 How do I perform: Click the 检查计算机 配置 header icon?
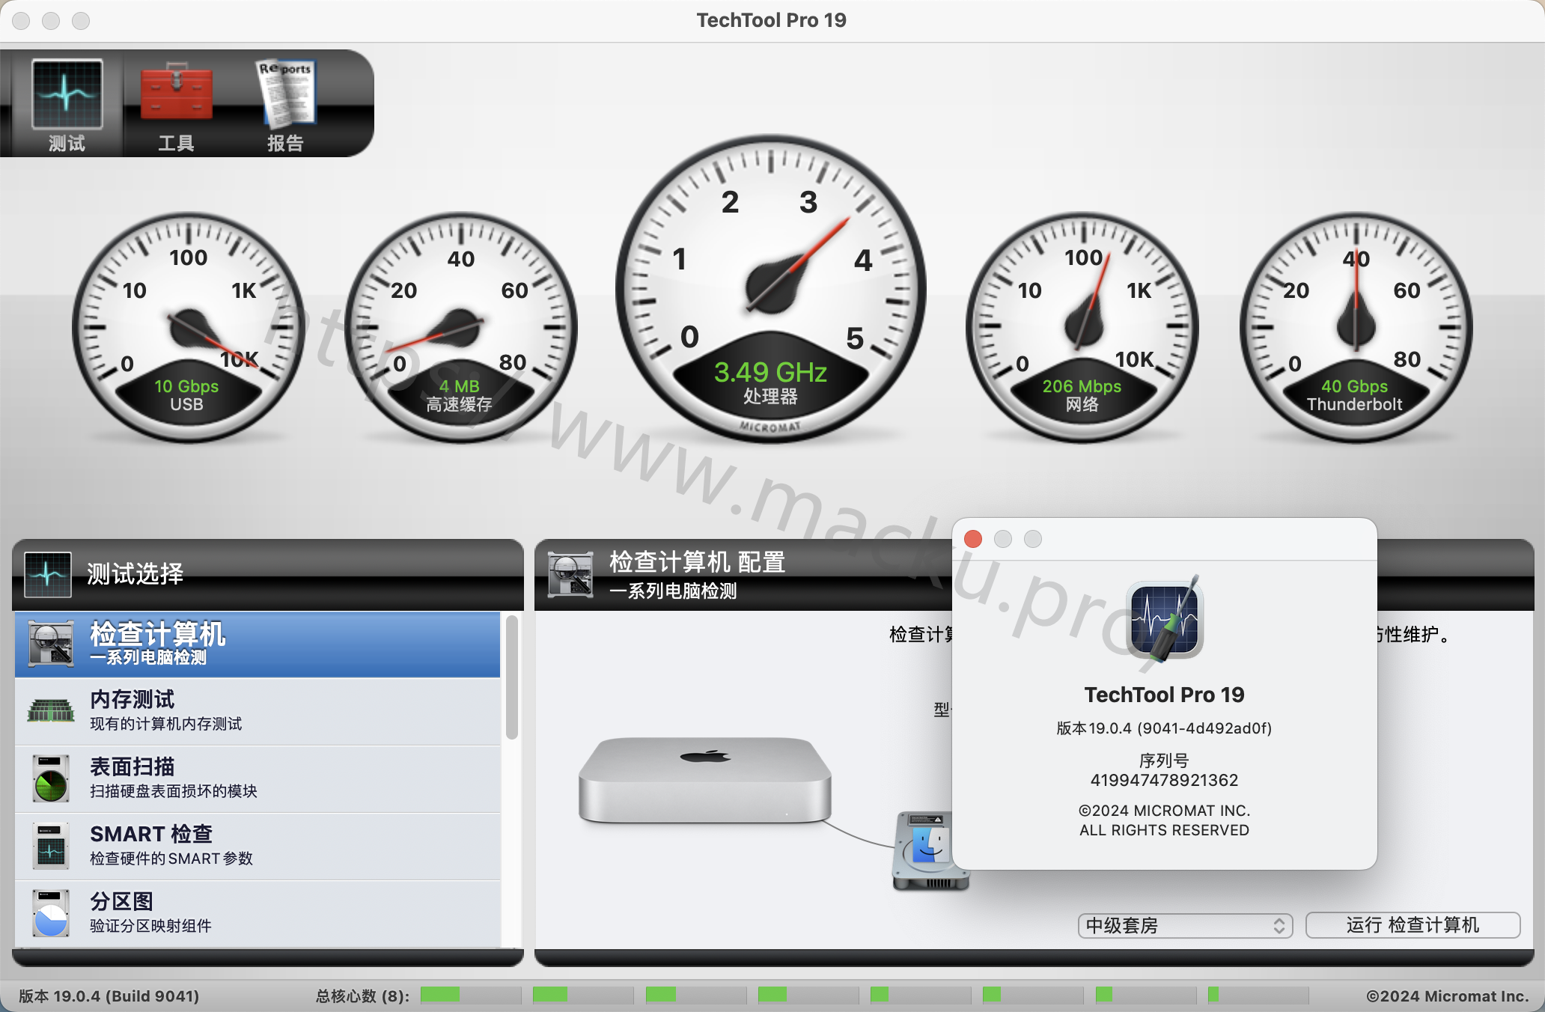pos(570,574)
